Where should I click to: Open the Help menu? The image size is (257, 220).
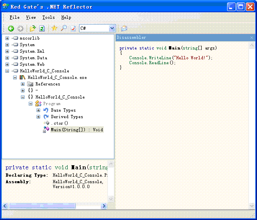point(66,17)
